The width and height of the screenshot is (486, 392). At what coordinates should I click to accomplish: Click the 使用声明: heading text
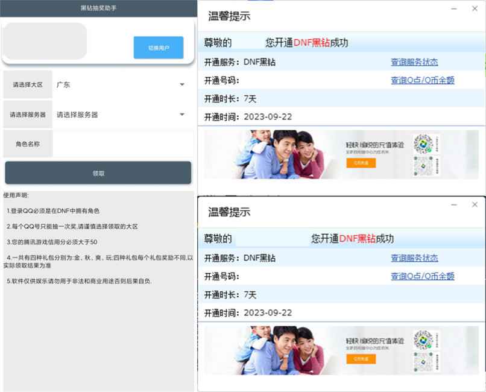[x=16, y=195]
